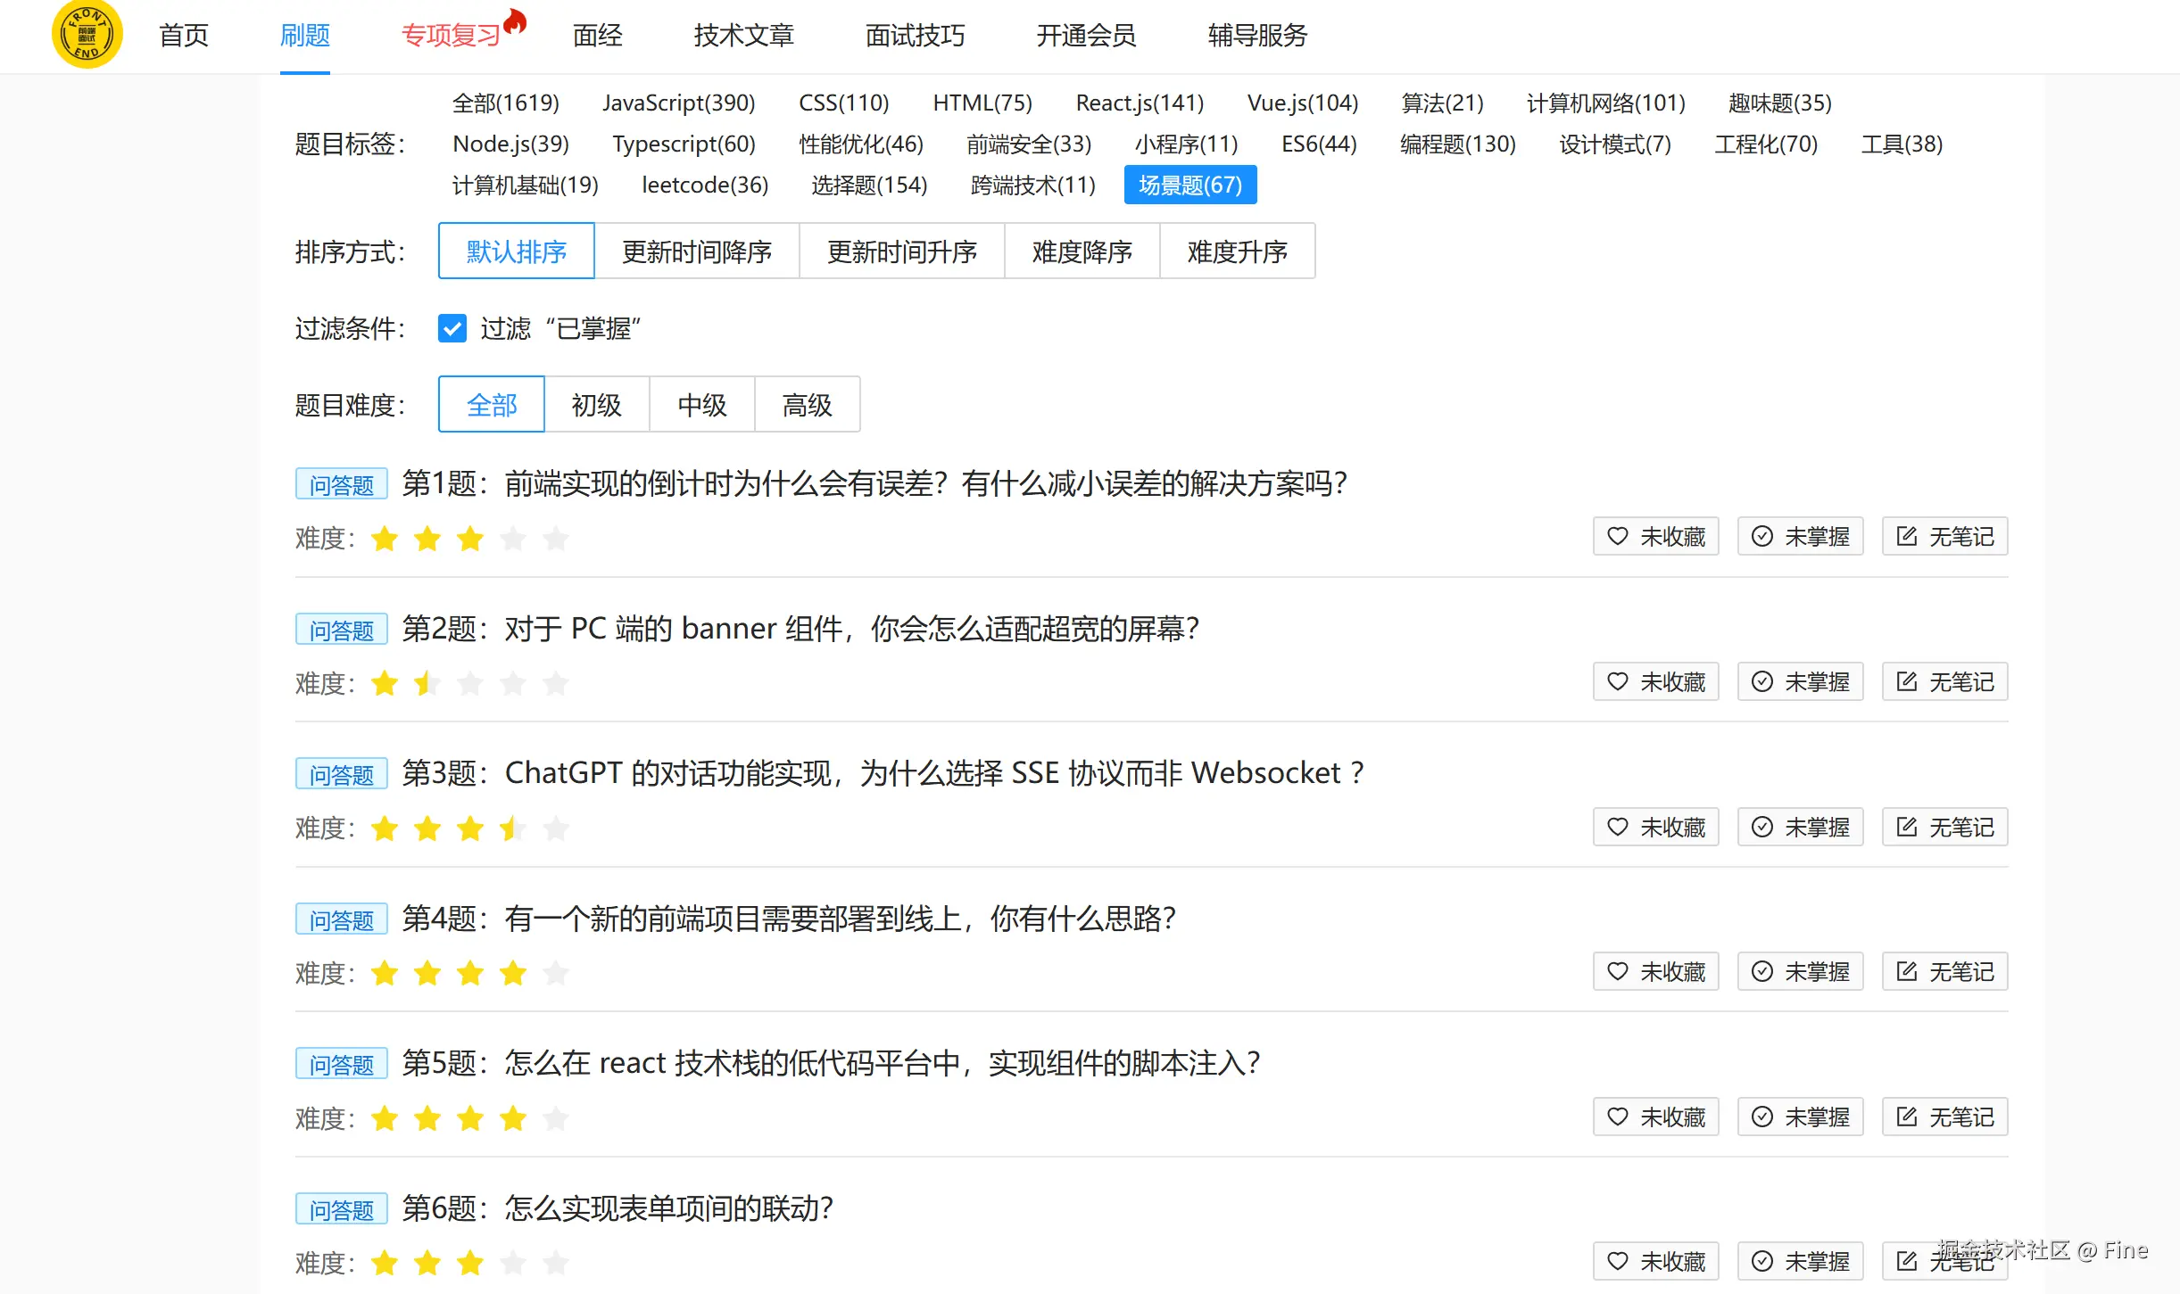The width and height of the screenshot is (2180, 1294).
Task: Sort by 更新时间降序
Action: pyautogui.click(x=696, y=251)
